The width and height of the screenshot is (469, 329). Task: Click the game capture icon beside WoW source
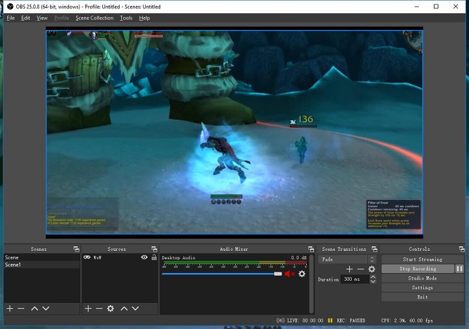(87, 257)
